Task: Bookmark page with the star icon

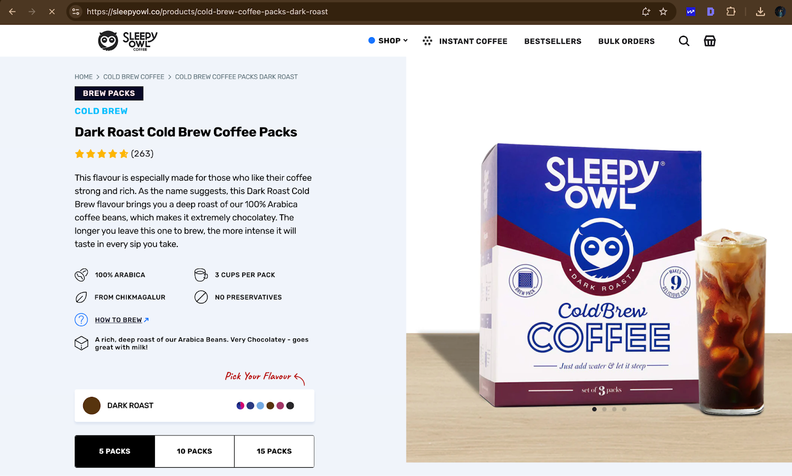Action: (x=663, y=11)
